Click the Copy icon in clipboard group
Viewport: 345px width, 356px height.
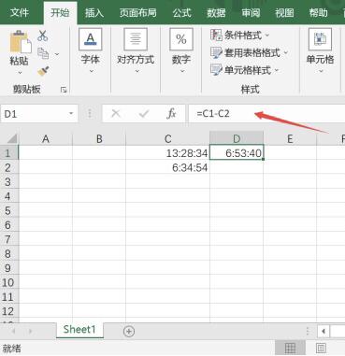[43, 53]
